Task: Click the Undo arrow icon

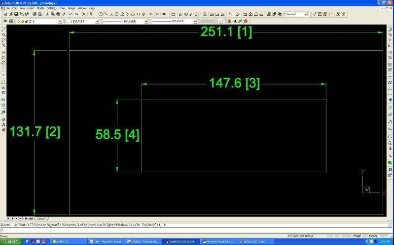Action: pos(71,14)
